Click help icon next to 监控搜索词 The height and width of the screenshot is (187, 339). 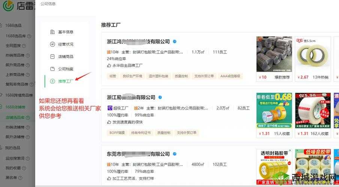(28, 159)
